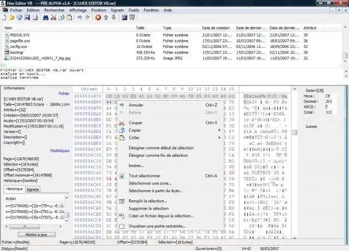Choose Créer un fichier depuis la sélection
This screenshot has height=251, width=349.
tap(170, 216)
